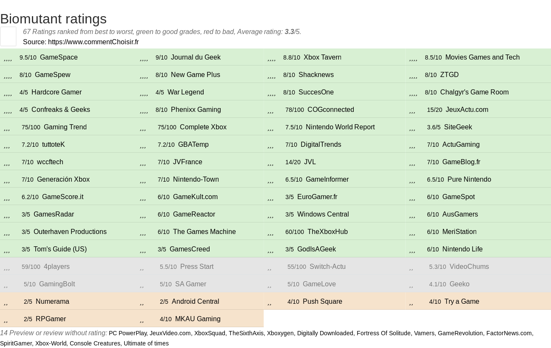This screenshot has height=348, width=551.
Task: Click Confreaks & Geeks entry
Action: 61,109
